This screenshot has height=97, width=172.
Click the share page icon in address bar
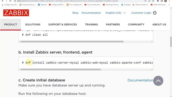pyautogui.click(x=149, y=1)
